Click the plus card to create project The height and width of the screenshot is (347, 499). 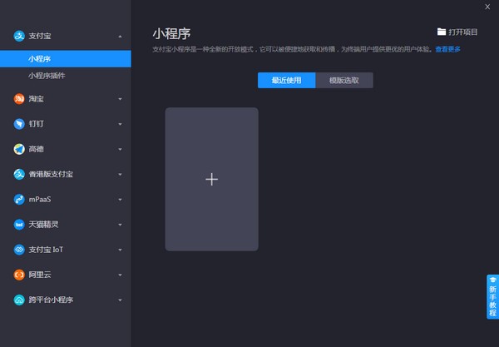tap(211, 179)
